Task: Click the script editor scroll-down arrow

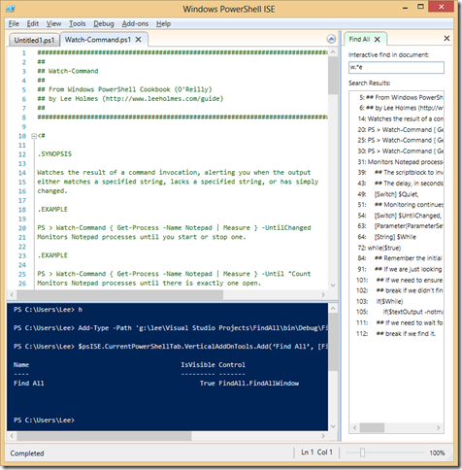Action: [x=333, y=285]
